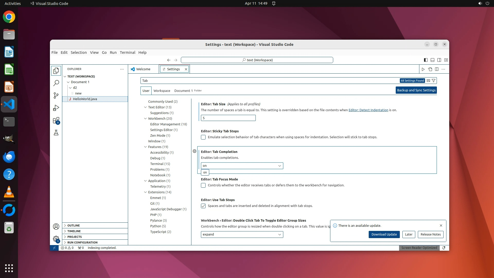Click the Tab Size input field

pyautogui.click(x=228, y=118)
